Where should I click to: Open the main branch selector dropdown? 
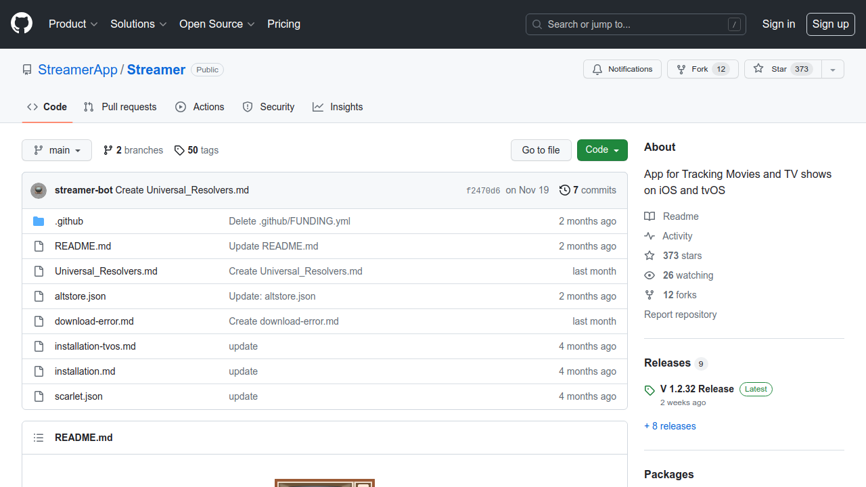click(57, 150)
